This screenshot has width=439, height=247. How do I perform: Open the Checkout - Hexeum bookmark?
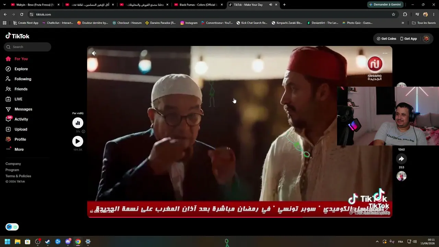pos(127,23)
